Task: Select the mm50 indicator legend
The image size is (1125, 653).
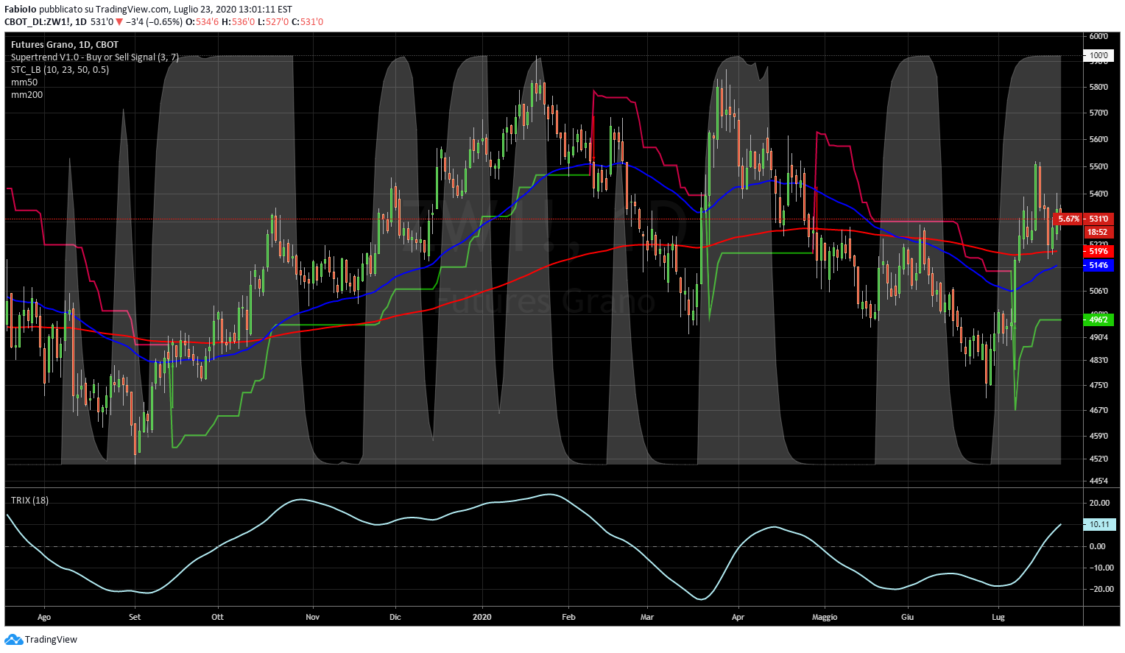Action: pos(24,82)
